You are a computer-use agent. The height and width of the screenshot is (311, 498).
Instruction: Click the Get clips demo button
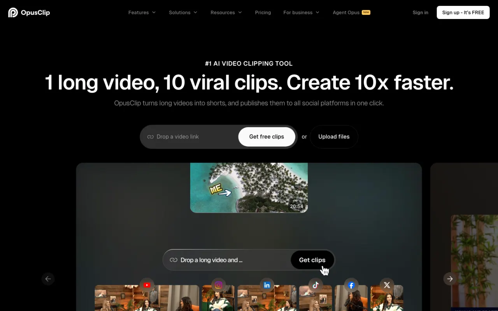pyautogui.click(x=312, y=260)
